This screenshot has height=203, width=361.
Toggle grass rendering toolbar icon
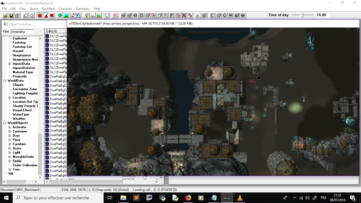(99, 15)
